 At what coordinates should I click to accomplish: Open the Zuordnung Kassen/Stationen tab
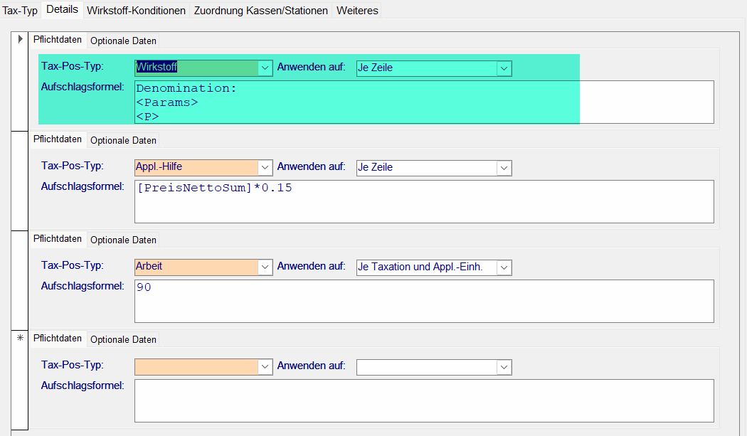[261, 11]
